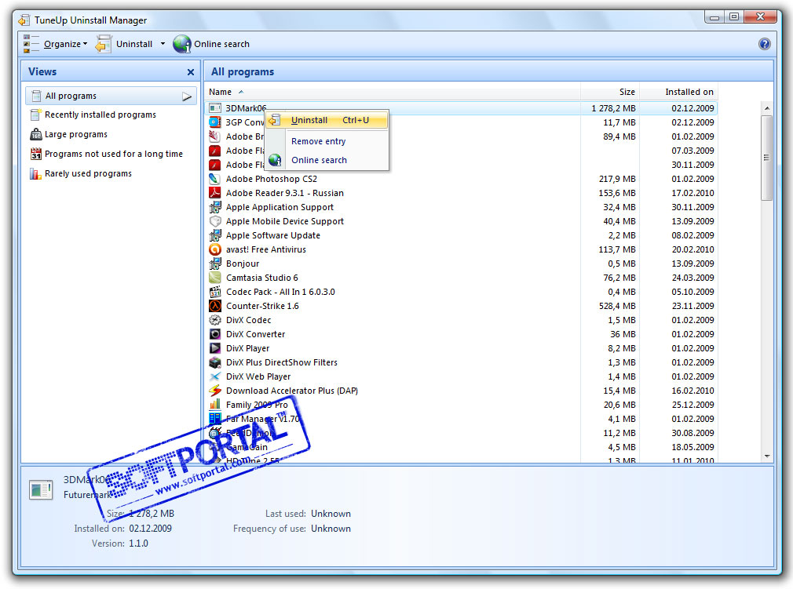
Task: Select DivX Converter entry
Action: (x=461, y=334)
